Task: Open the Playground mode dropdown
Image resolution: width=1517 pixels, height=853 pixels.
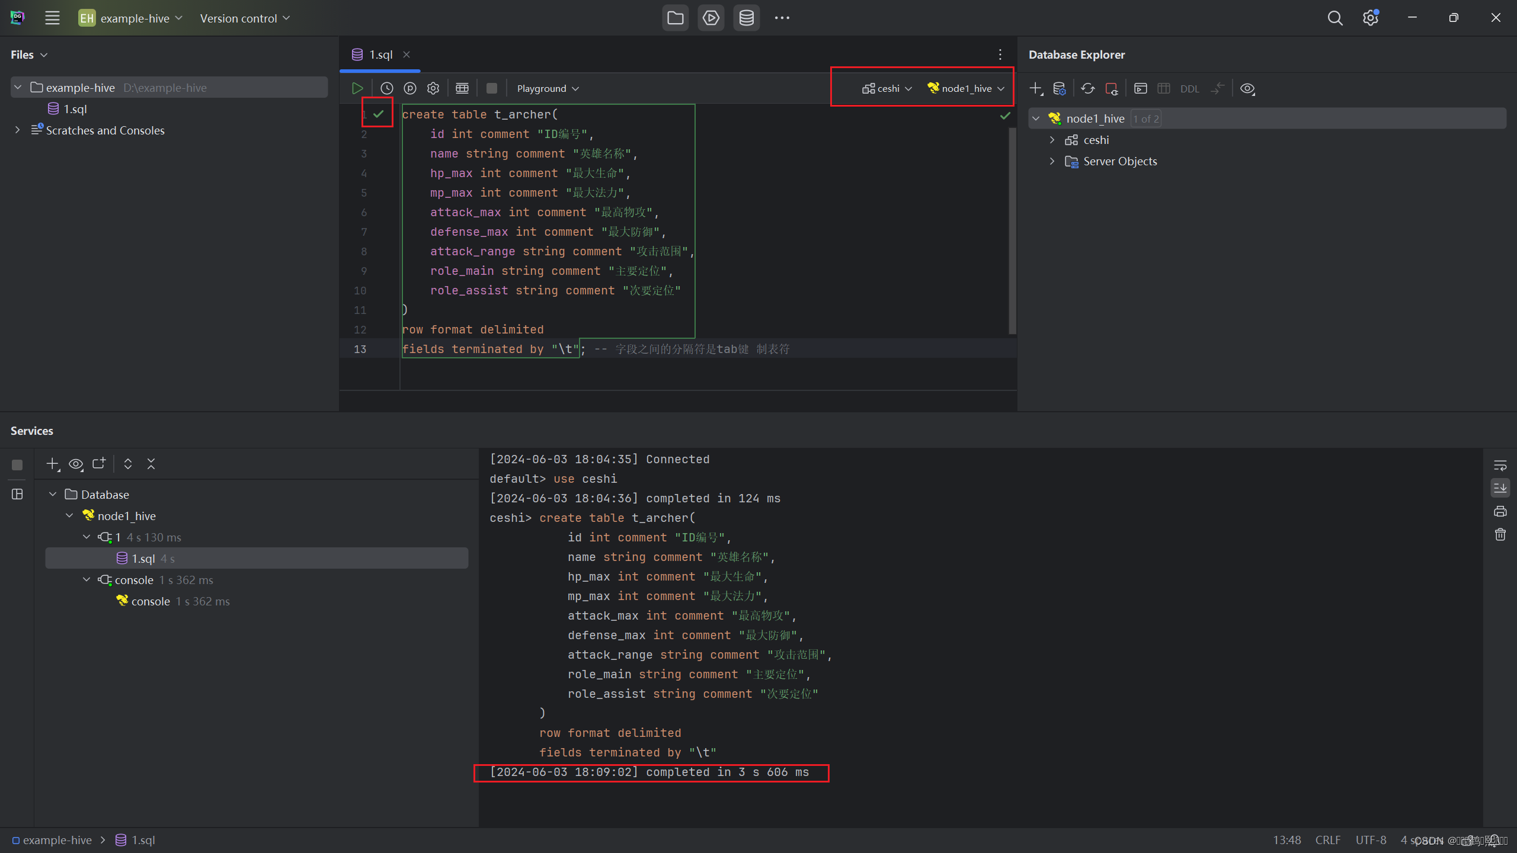Action: point(548,88)
